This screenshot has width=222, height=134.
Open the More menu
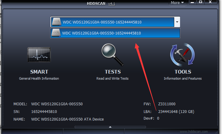point(177,3)
